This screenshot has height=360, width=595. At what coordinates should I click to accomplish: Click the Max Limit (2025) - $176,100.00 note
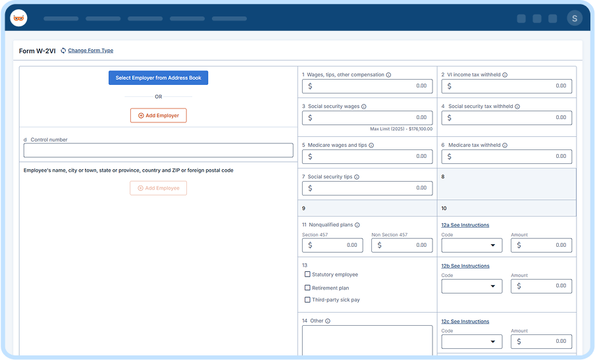point(401,129)
